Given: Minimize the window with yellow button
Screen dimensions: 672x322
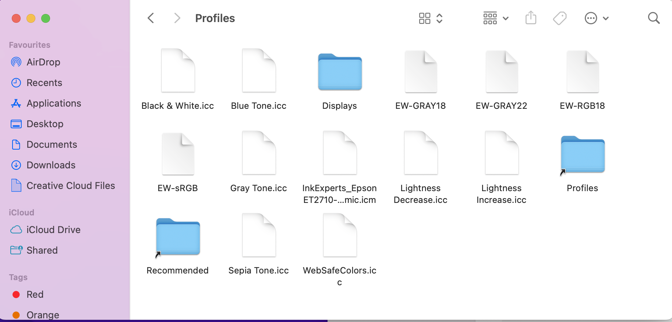Looking at the screenshot, I should [31, 18].
